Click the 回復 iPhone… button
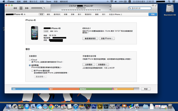 107,39
